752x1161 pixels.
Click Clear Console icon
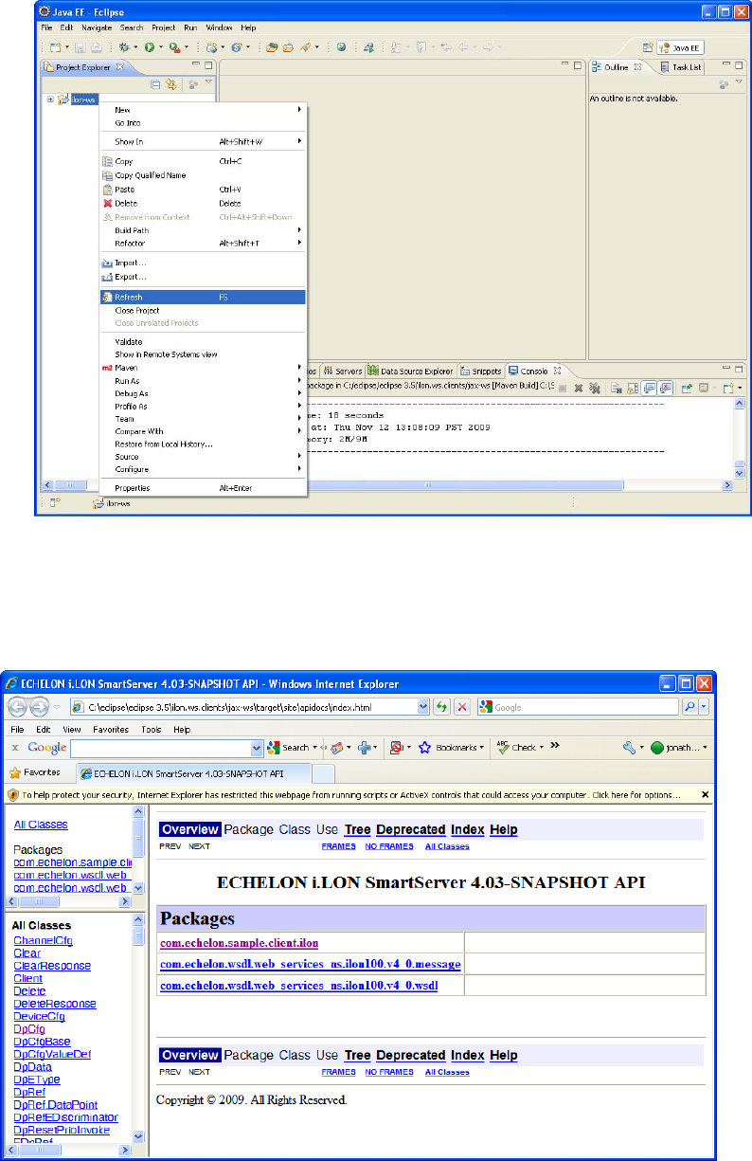click(616, 388)
